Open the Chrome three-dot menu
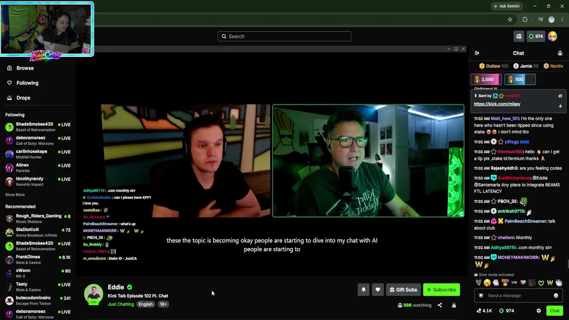This screenshot has height=320, width=569. click(562, 20)
